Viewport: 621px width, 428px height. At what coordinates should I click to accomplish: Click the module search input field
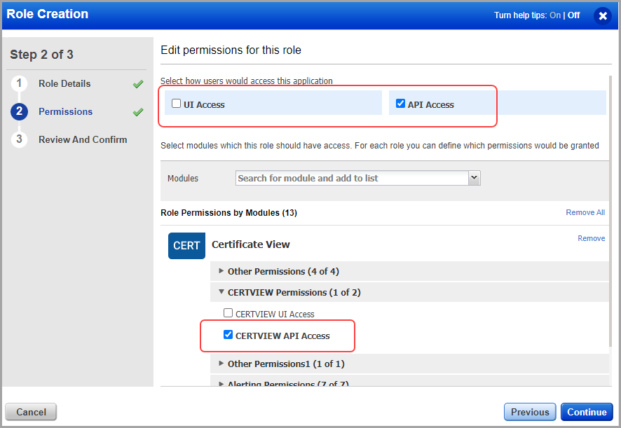click(x=352, y=178)
